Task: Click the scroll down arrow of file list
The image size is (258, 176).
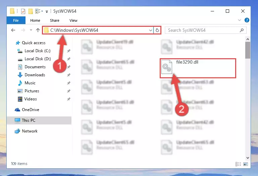Action: click(248, 158)
